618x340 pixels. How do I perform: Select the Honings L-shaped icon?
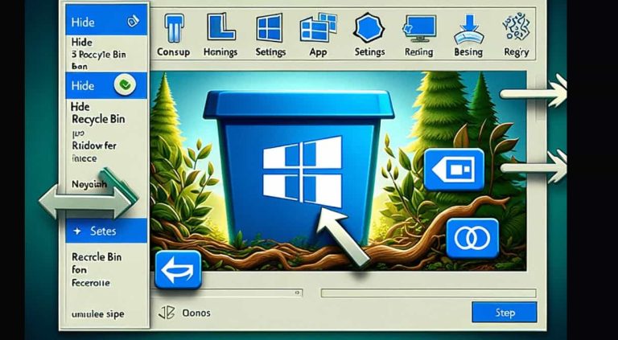(220, 27)
